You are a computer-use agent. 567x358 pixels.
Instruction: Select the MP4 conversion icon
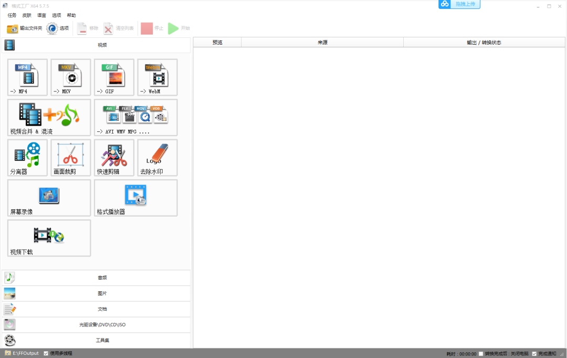[27, 77]
